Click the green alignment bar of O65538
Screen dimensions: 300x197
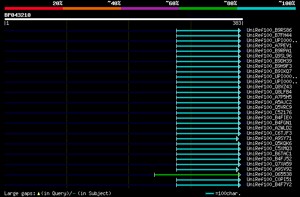pos(196,175)
